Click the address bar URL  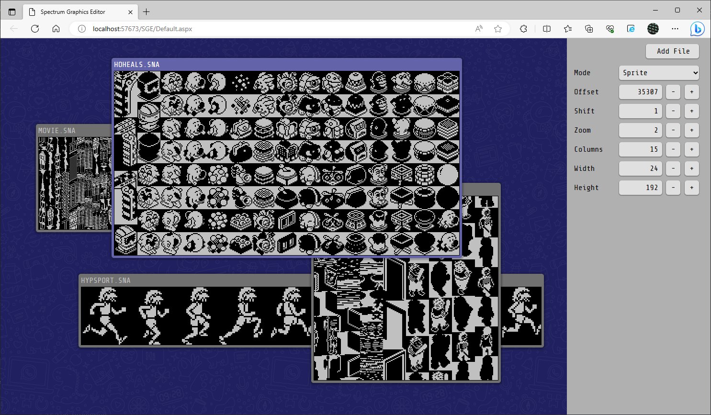point(142,29)
